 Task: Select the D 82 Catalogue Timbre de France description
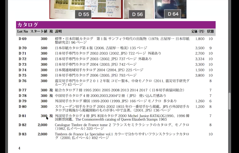click(x=122, y=127)
